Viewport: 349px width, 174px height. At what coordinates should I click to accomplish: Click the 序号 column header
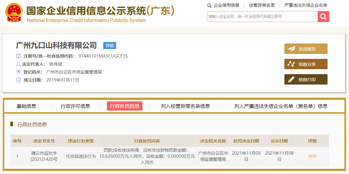pyautogui.click(x=17, y=141)
